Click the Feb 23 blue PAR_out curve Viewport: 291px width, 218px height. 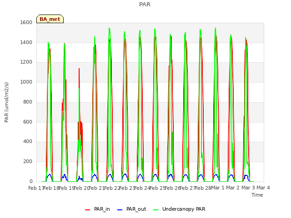tap(125, 174)
